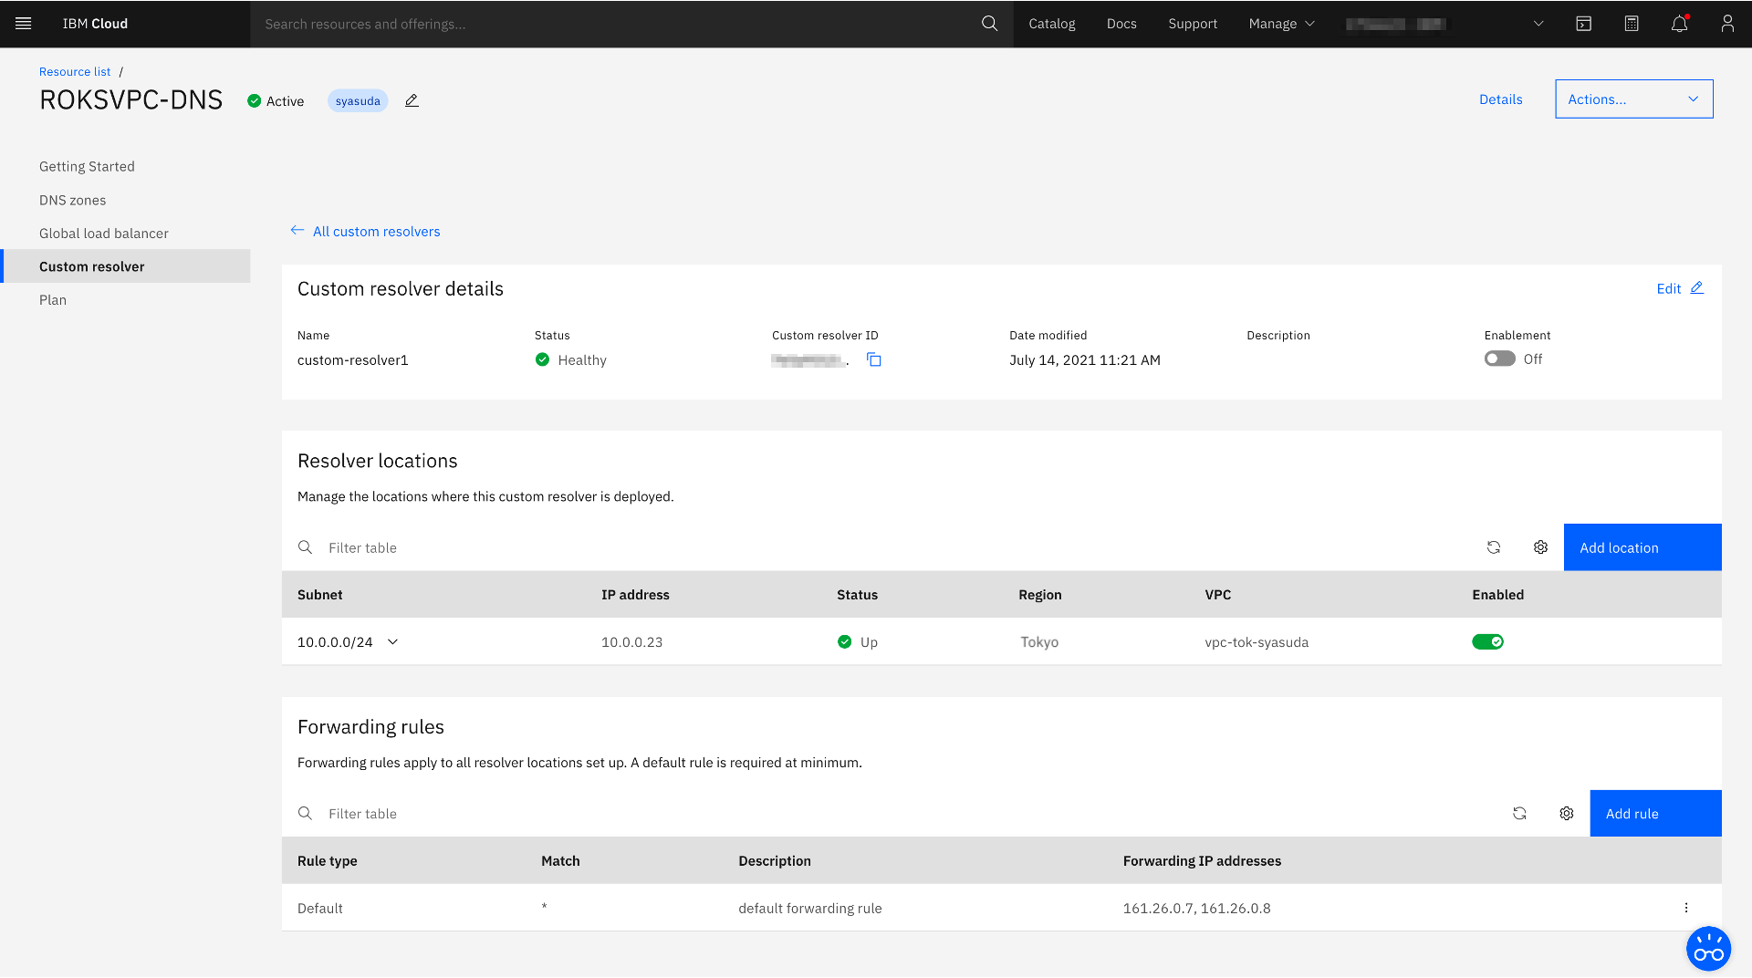The height and width of the screenshot is (978, 1752).
Task: Open Getting Started in sidebar
Action: coord(87,166)
